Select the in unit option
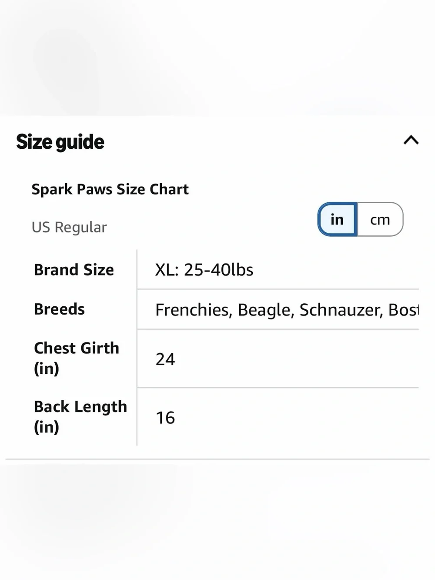This screenshot has width=435, height=580. pyautogui.click(x=338, y=219)
